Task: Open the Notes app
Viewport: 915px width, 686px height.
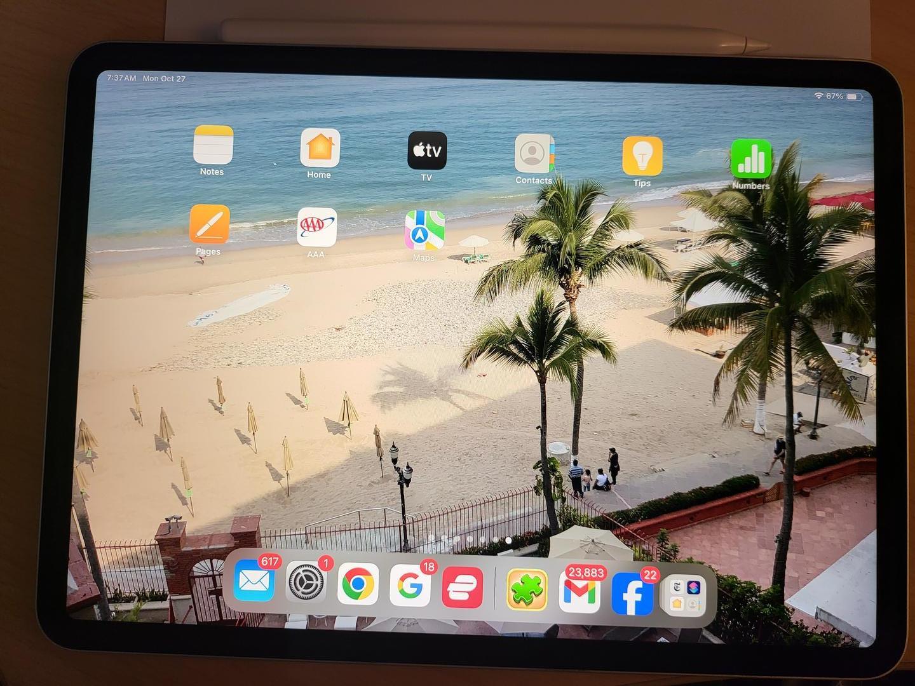Action: click(x=213, y=145)
